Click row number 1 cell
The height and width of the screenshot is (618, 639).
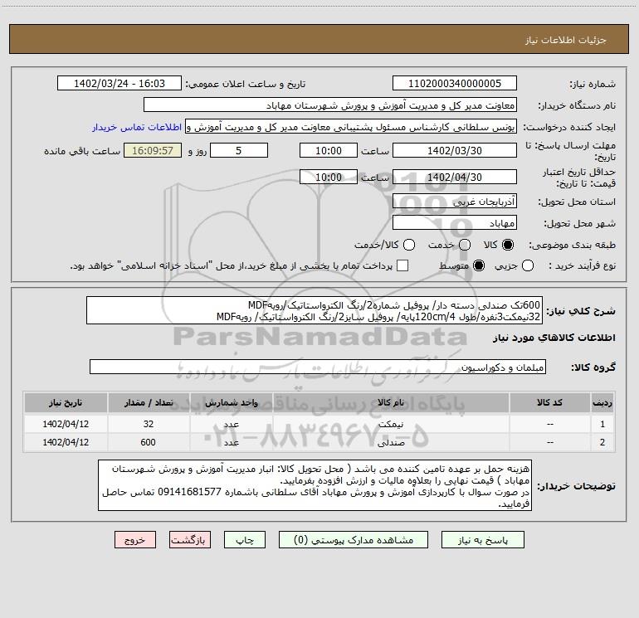point(602,424)
